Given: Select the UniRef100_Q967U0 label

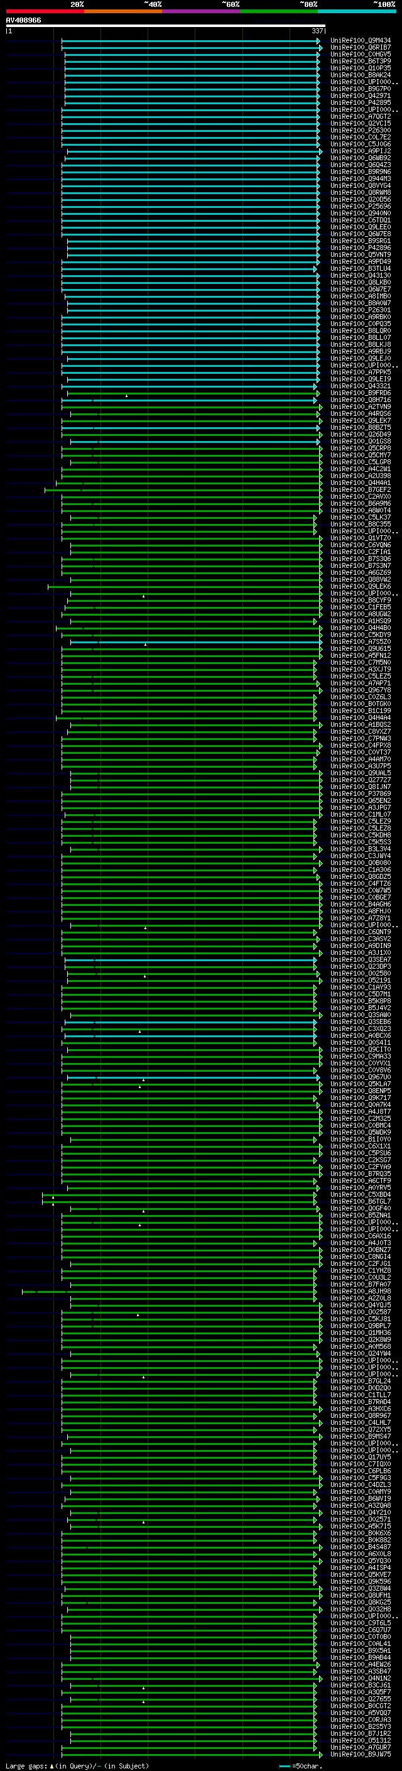Looking at the screenshot, I should coord(361,1077).
